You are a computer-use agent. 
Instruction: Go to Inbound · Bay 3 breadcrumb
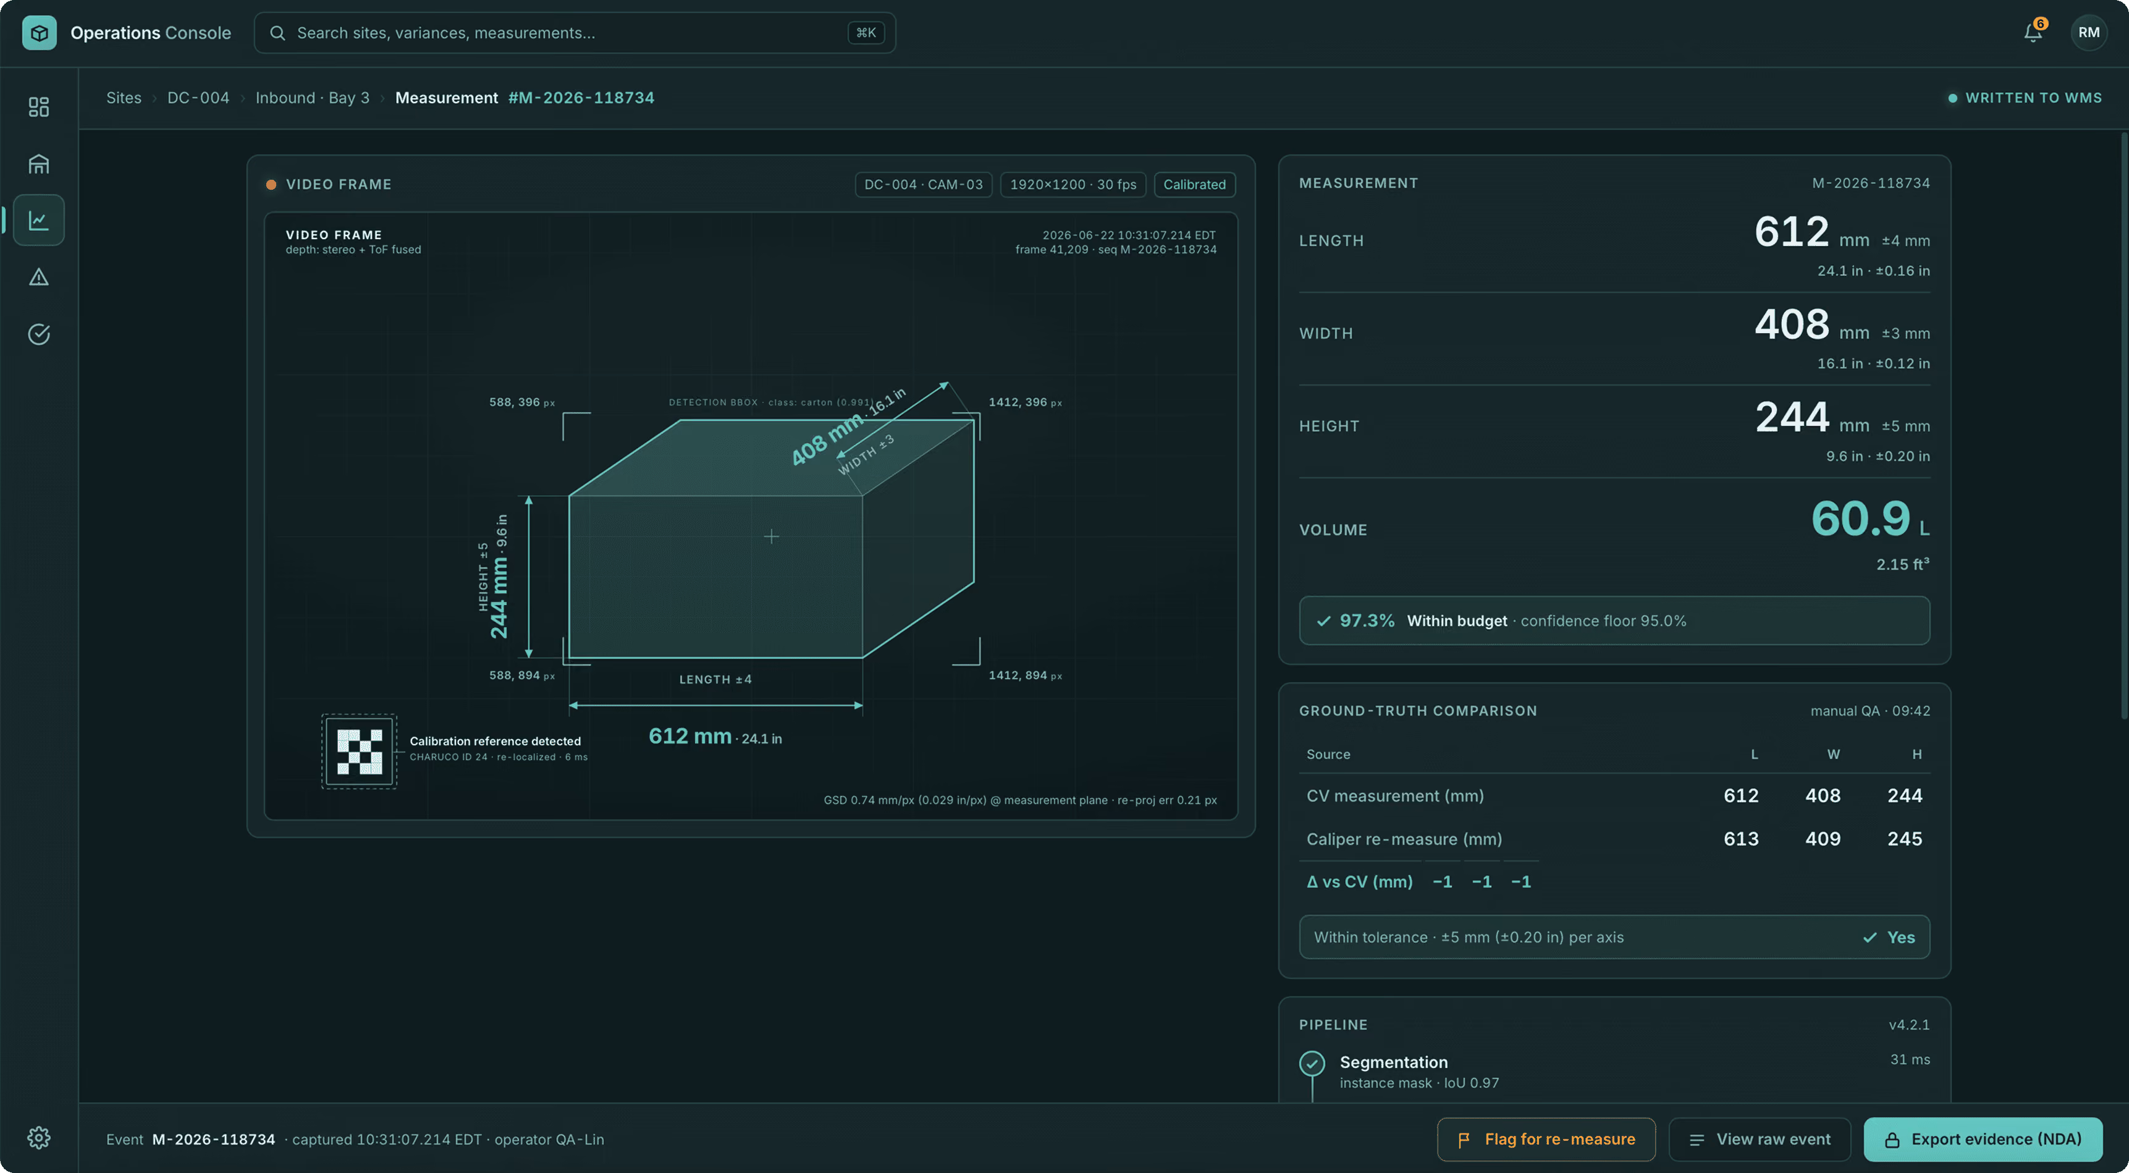click(313, 98)
